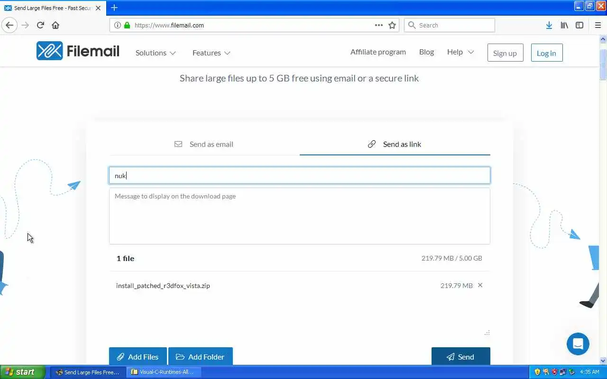Screen dimensions: 607x379
Task: Go back with the browser Back arrow
Action: tap(9, 25)
